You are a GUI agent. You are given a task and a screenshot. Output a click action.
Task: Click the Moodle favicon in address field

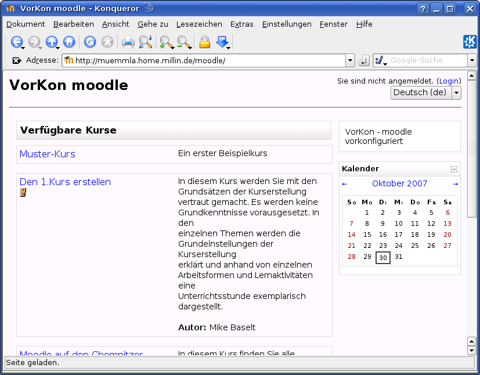(69, 60)
